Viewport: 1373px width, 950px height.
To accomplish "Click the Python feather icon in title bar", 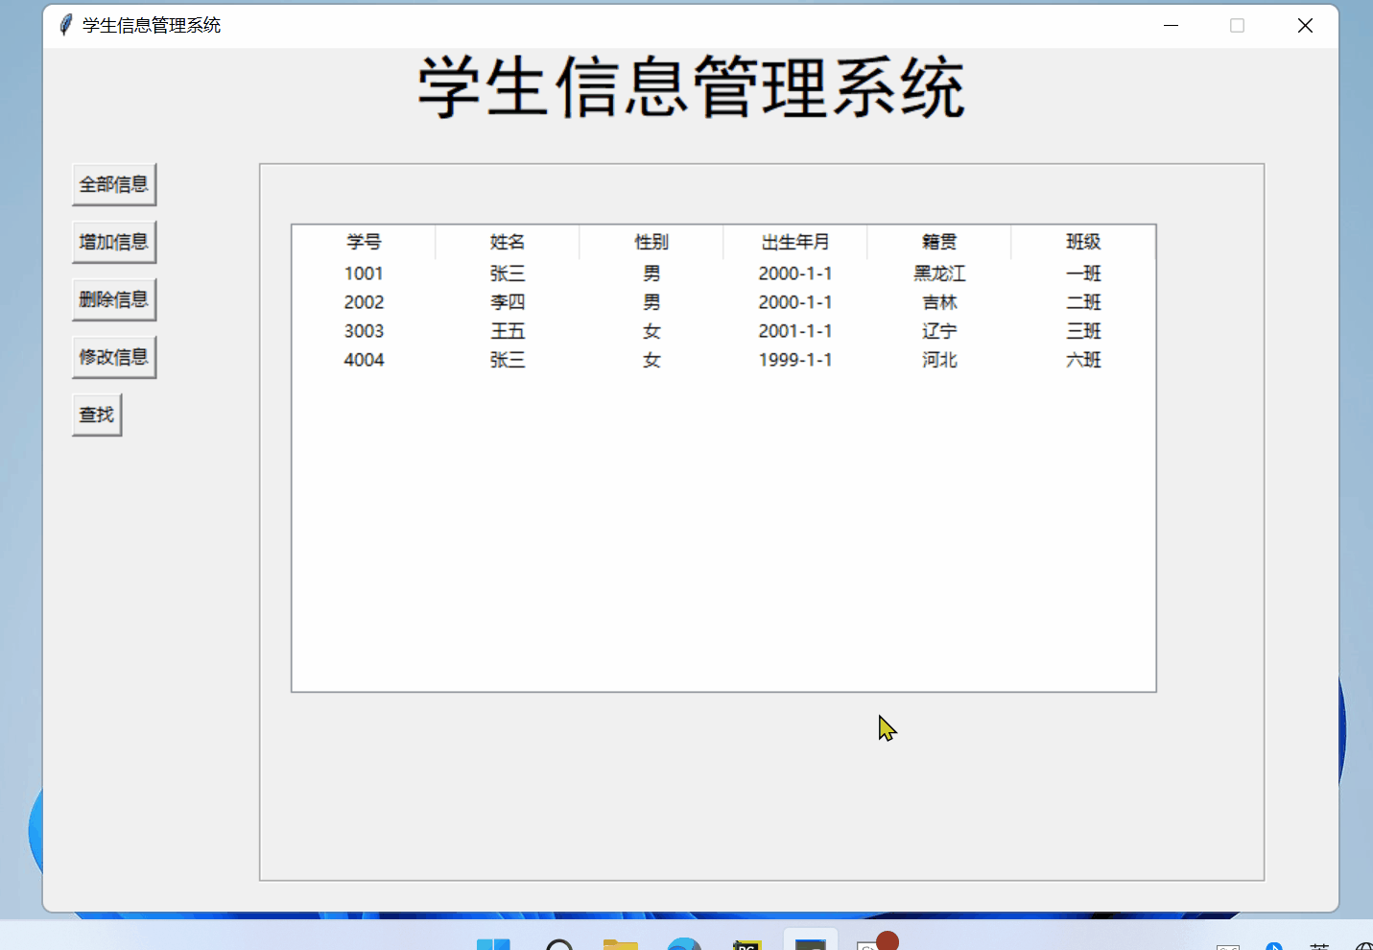I will [64, 25].
